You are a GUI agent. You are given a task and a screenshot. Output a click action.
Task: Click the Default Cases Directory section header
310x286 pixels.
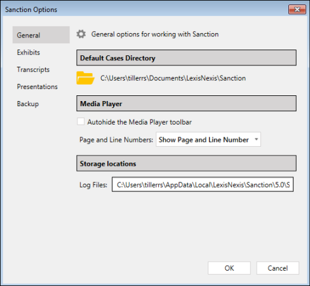click(186, 58)
